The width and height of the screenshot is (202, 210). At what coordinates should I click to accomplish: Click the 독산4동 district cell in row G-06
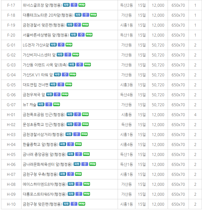point(127,95)
